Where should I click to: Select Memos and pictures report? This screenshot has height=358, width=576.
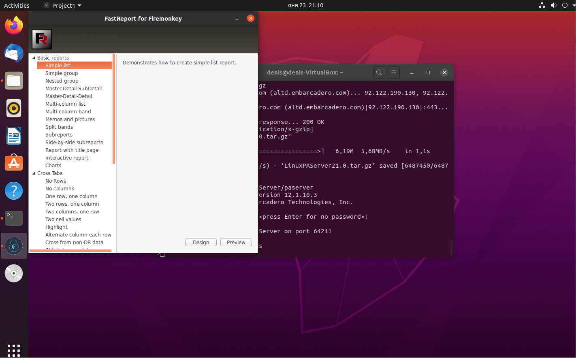[70, 119]
